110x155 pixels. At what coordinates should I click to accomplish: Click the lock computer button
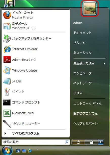point(92,142)
